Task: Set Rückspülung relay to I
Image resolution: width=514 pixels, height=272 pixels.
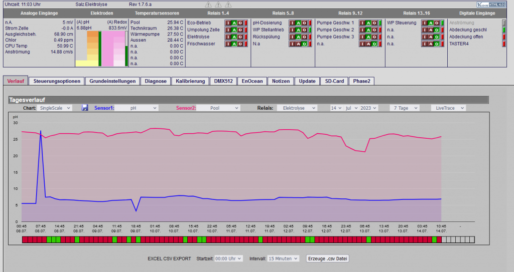Action: click(x=293, y=37)
